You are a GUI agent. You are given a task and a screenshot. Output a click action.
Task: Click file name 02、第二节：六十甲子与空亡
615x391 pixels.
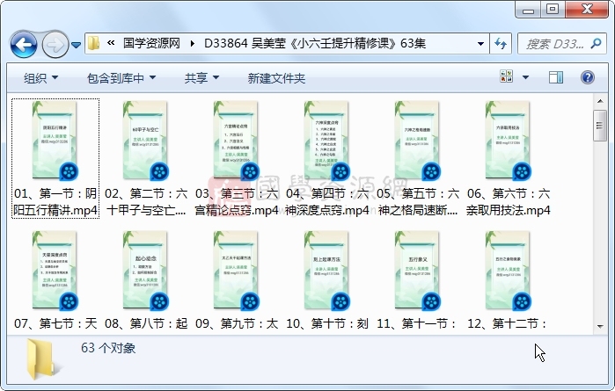pos(146,202)
